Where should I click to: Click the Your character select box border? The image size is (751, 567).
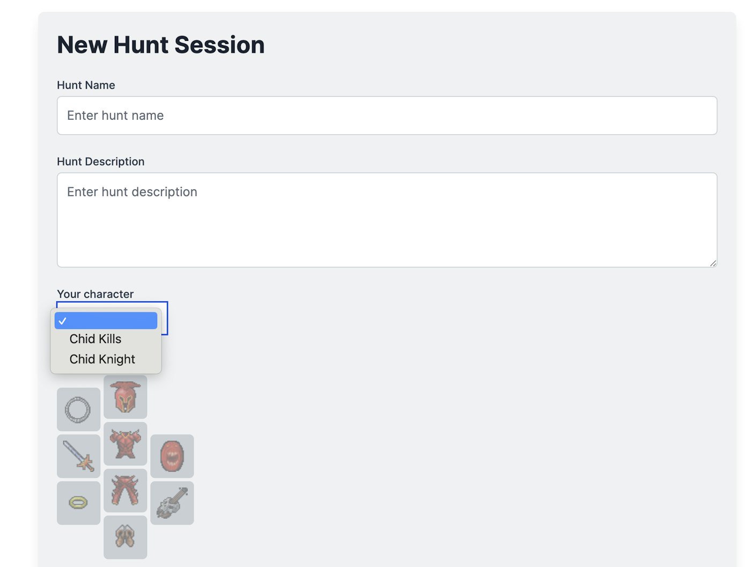click(x=165, y=318)
